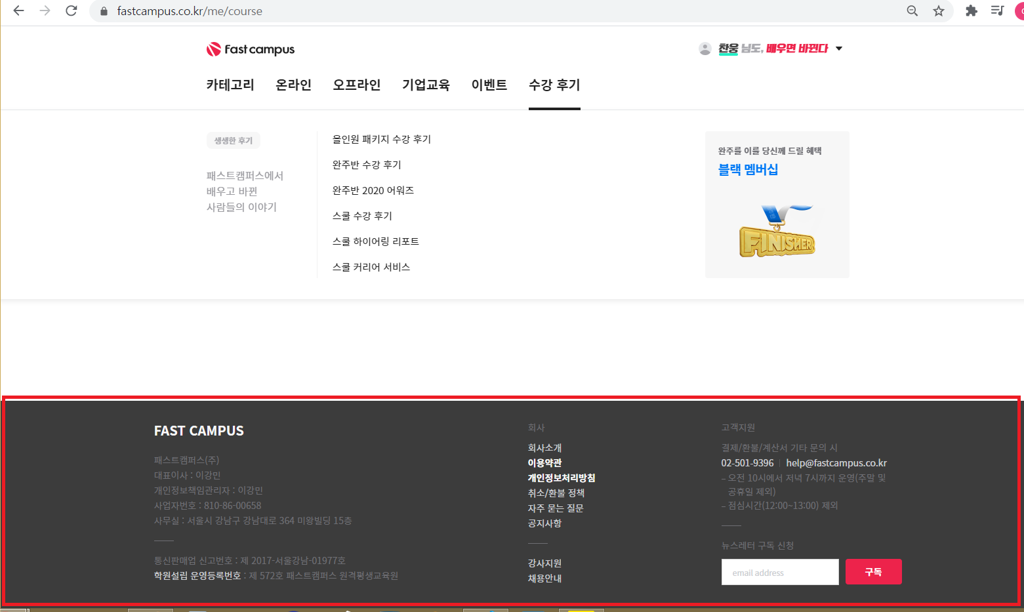Click the 블랙 멤버십 link

(748, 169)
